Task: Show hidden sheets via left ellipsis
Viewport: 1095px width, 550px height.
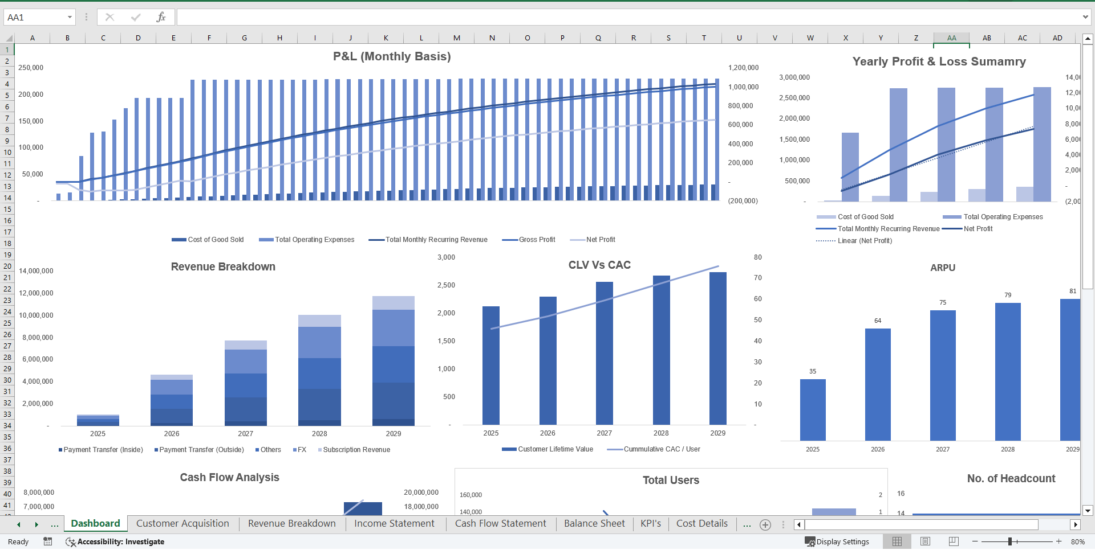Action: [55, 524]
